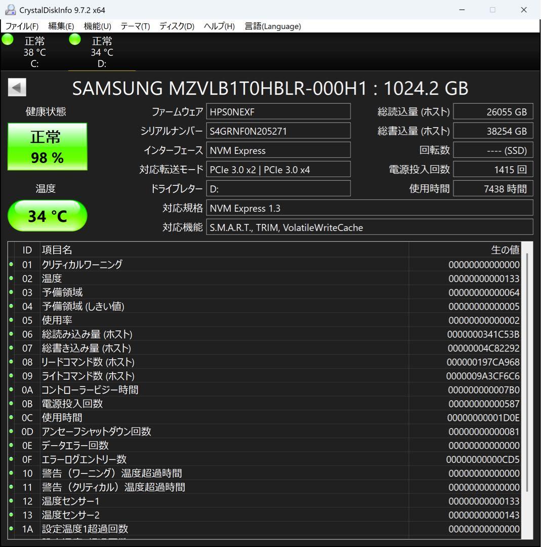The width and height of the screenshot is (541, 547).
Task: Click the transfer mode field PCIe 3.0 x2
Action: point(278,170)
